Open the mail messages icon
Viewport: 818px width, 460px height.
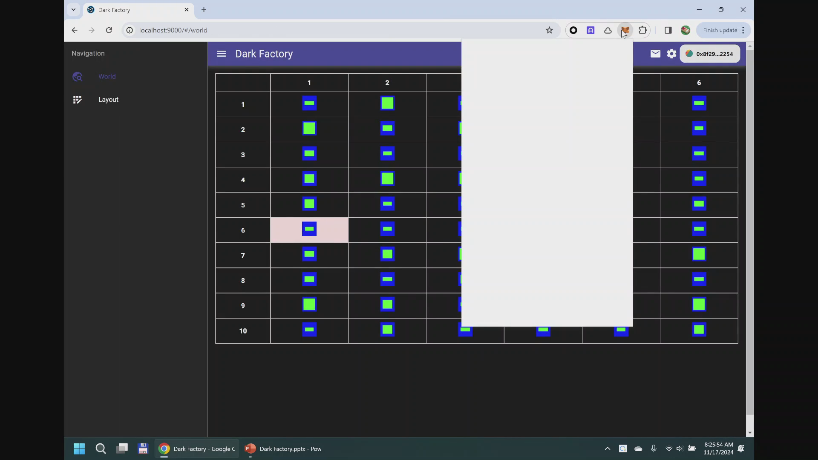(655, 54)
